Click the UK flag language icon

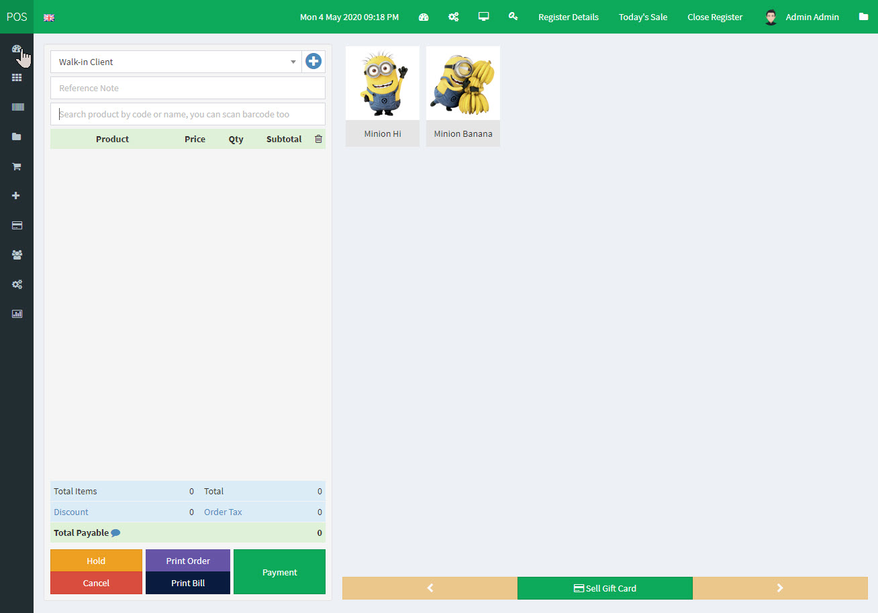click(x=49, y=17)
